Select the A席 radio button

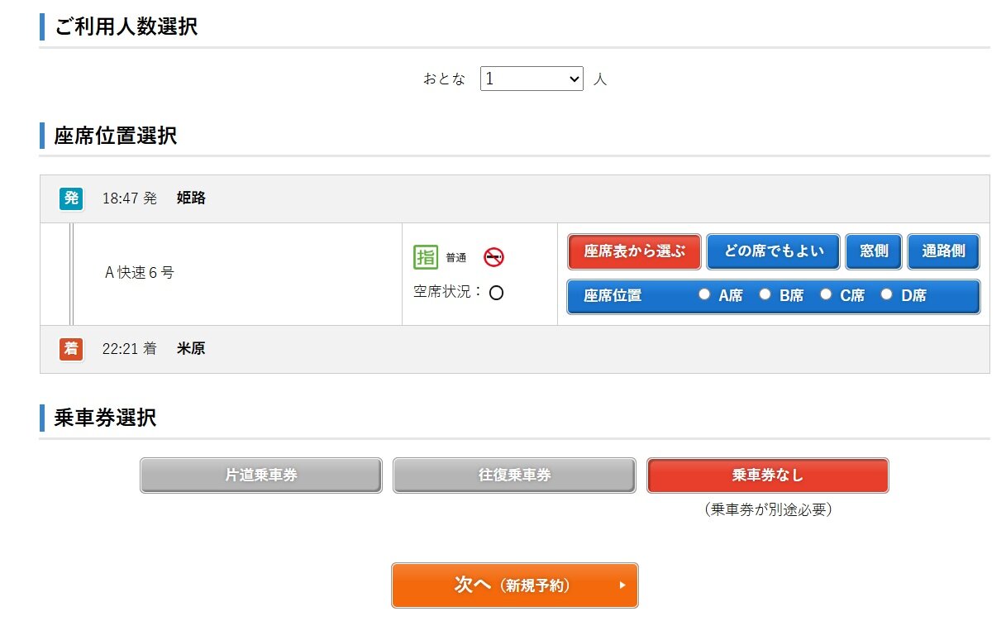pos(704,294)
